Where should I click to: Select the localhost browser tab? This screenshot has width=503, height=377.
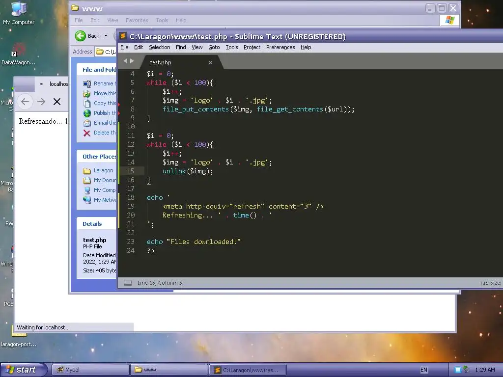(52, 84)
